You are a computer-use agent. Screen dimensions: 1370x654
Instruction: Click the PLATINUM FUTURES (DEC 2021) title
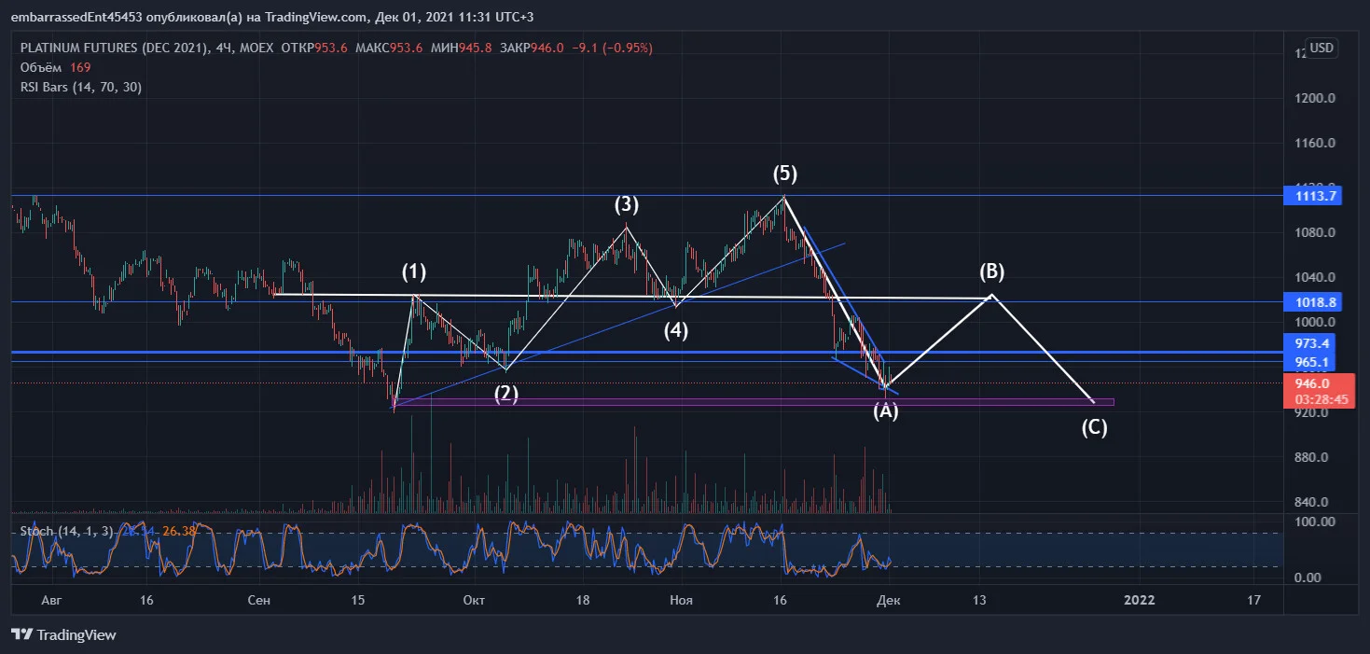click(112, 48)
